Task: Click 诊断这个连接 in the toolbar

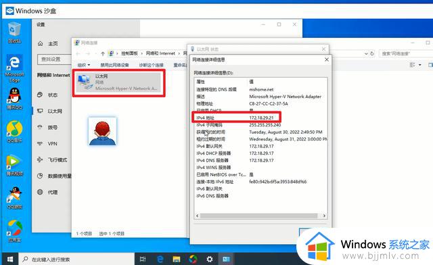Action: pyautogui.click(x=151, y=65)
